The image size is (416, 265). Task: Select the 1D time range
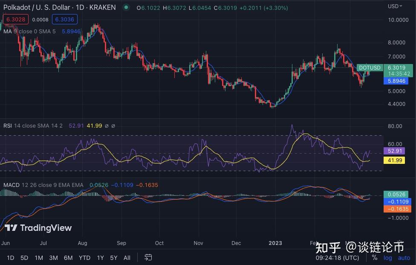[10, 258]
